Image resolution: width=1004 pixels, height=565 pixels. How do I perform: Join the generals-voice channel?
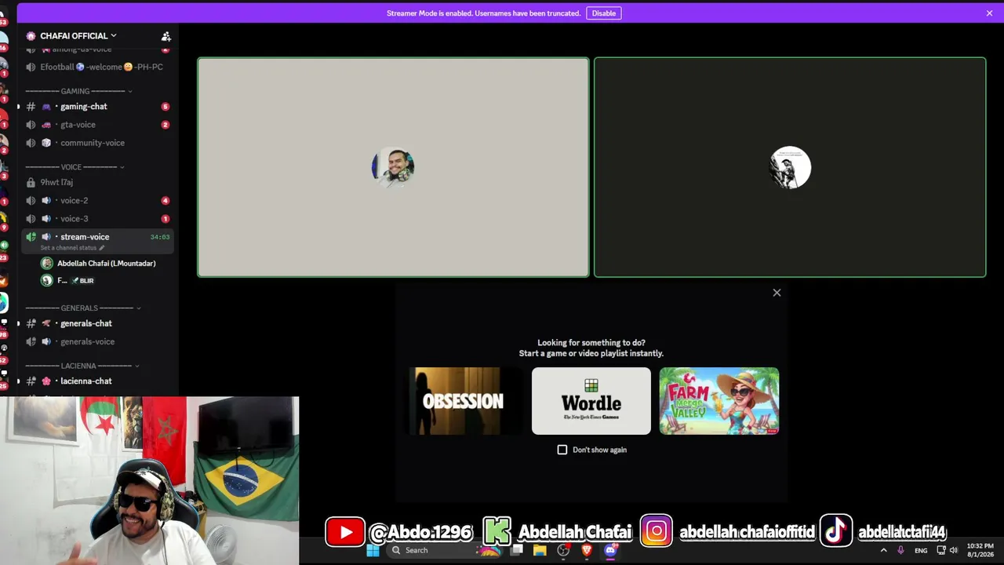tap(98, 342)
